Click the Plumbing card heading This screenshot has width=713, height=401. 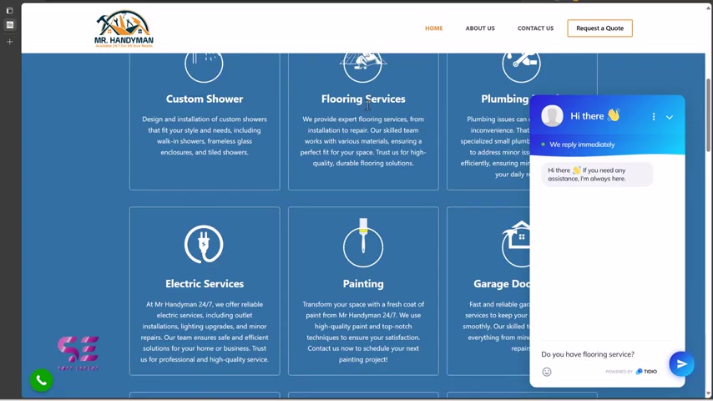coord(505,99)
